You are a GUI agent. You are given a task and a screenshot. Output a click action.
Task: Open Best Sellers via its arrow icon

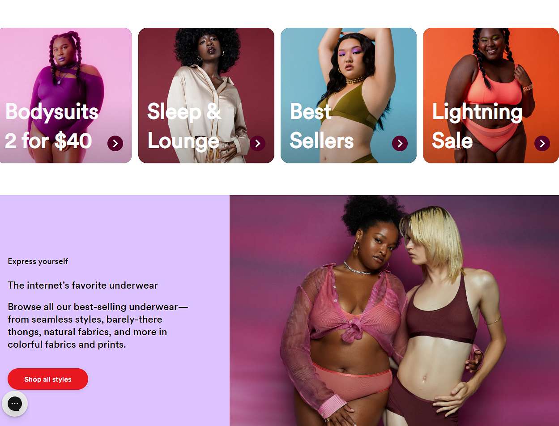(400, 143)
